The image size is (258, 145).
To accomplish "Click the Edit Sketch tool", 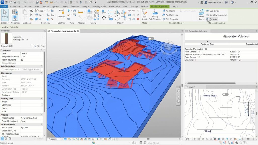I will (144, 14).
